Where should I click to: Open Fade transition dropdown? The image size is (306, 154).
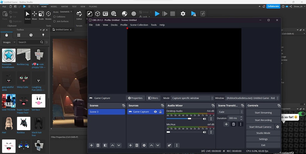pos(230,112)
